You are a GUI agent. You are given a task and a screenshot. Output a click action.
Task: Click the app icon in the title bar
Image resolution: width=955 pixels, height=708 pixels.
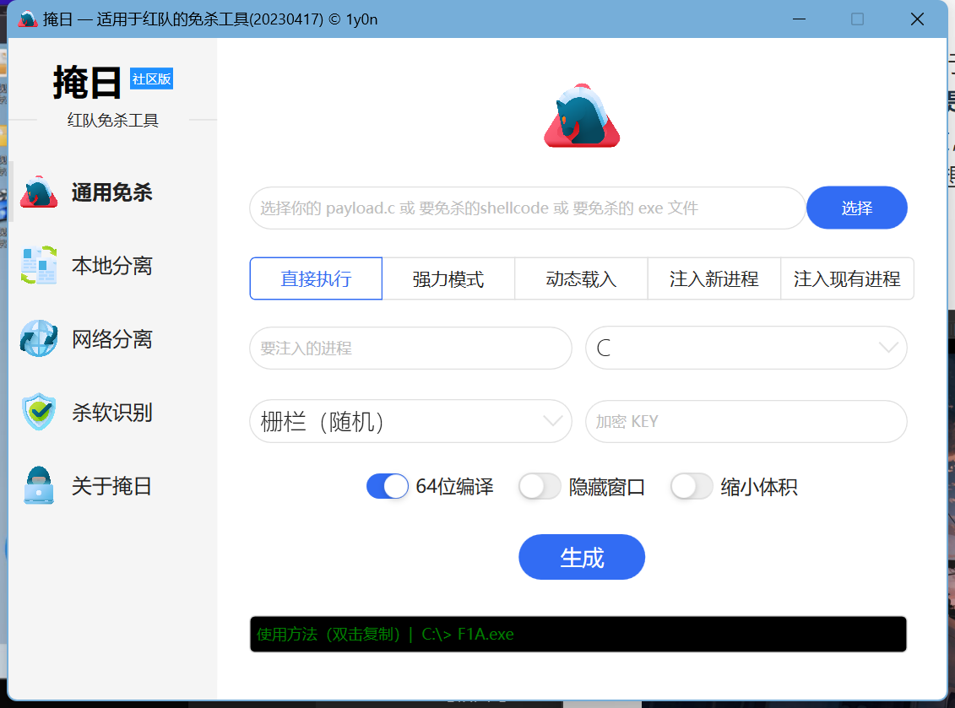28,19
